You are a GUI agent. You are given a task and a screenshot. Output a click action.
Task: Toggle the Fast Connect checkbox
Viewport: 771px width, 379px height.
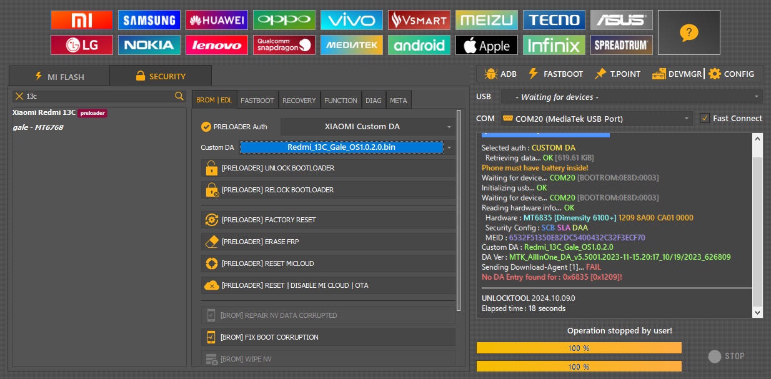coord(705,118)
